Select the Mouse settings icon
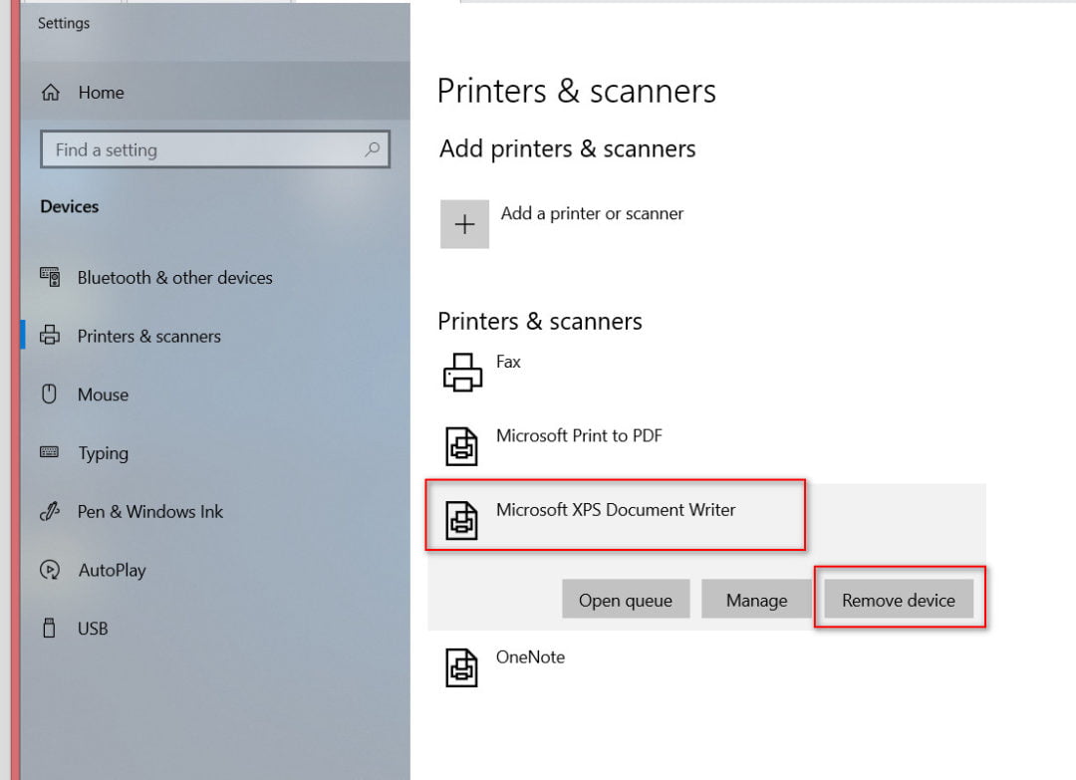The height and width of the screenshot is (780, 1076). pos(52,394)
